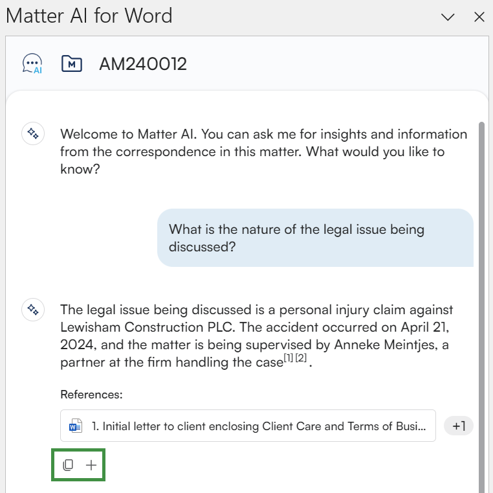
Task: Open the task pane options chevron
Action: [448, 17]
